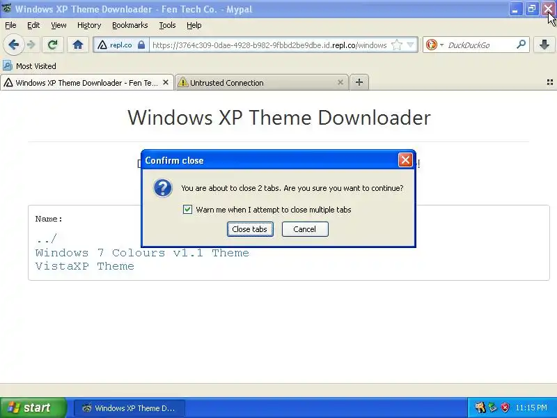Select the Windows XP Theme Downloader tab
Image resolution: width=557 pixels, height=418 pixels.
[86, 83]
